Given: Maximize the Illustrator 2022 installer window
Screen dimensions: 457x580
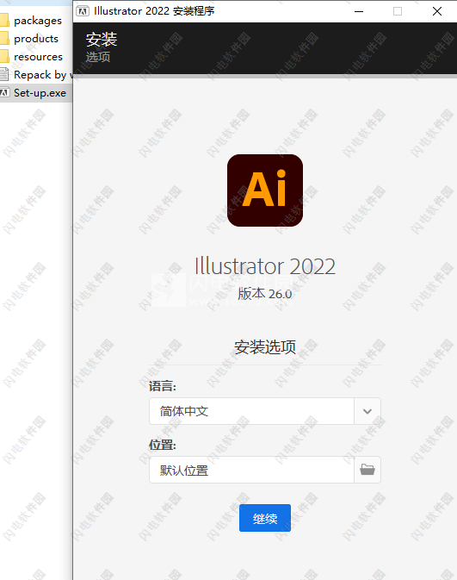Looking at the screenshot, I should click(398, 11).
